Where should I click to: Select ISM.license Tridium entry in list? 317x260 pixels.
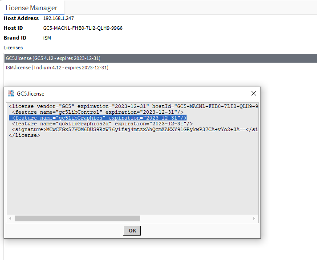point(57,68)
